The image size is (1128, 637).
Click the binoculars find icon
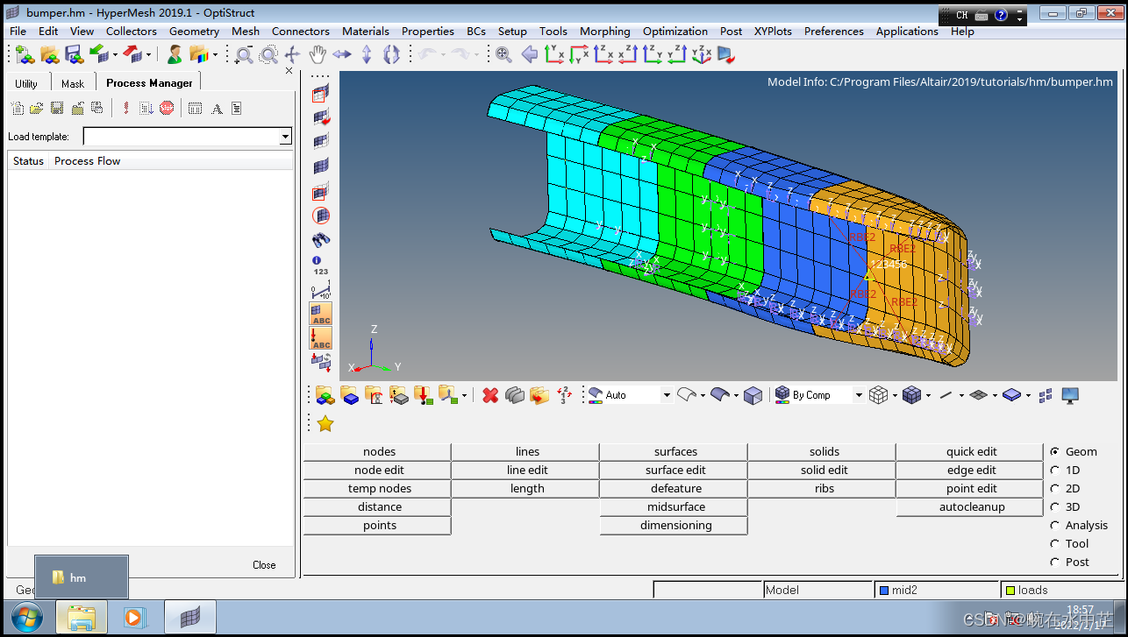pos(321,239)
